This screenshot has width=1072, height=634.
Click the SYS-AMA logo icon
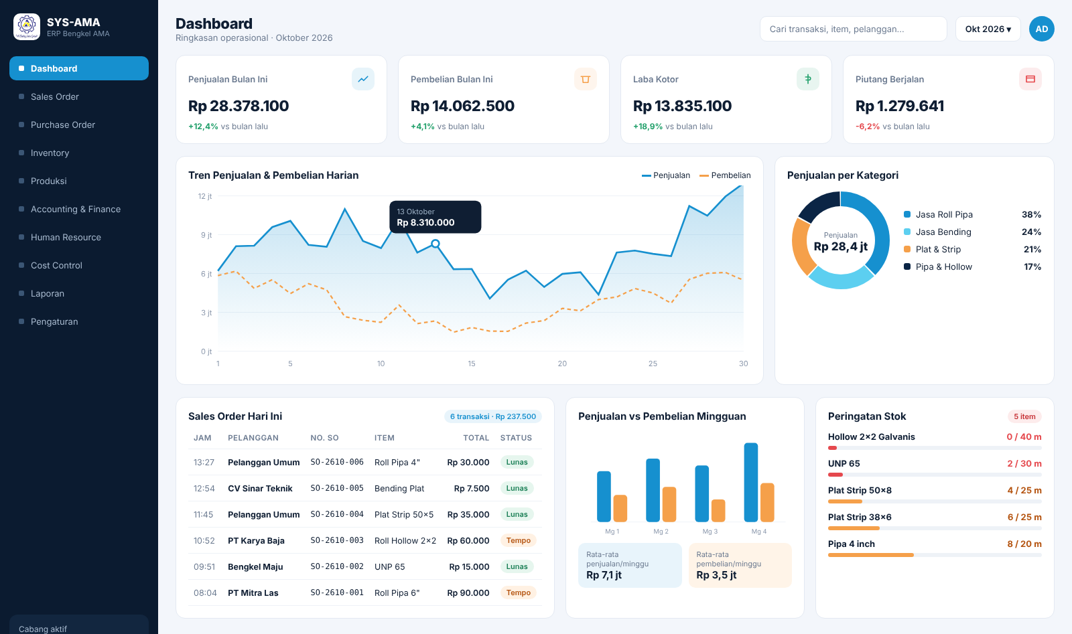point(27,27)
